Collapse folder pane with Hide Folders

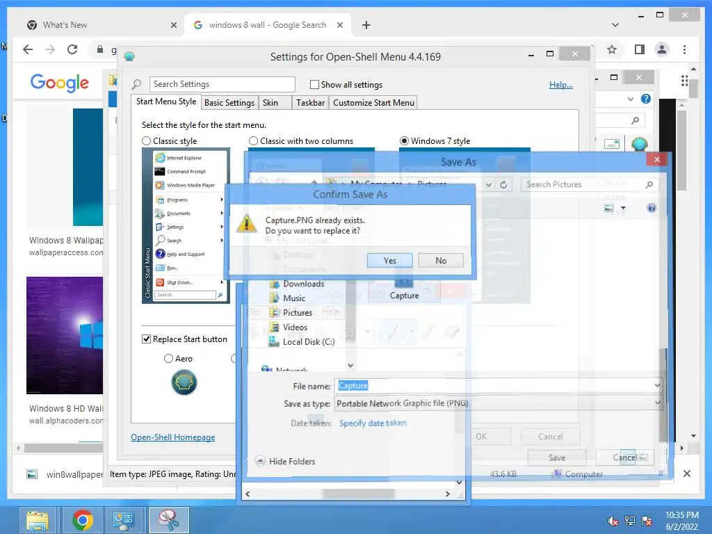point(286,461)
